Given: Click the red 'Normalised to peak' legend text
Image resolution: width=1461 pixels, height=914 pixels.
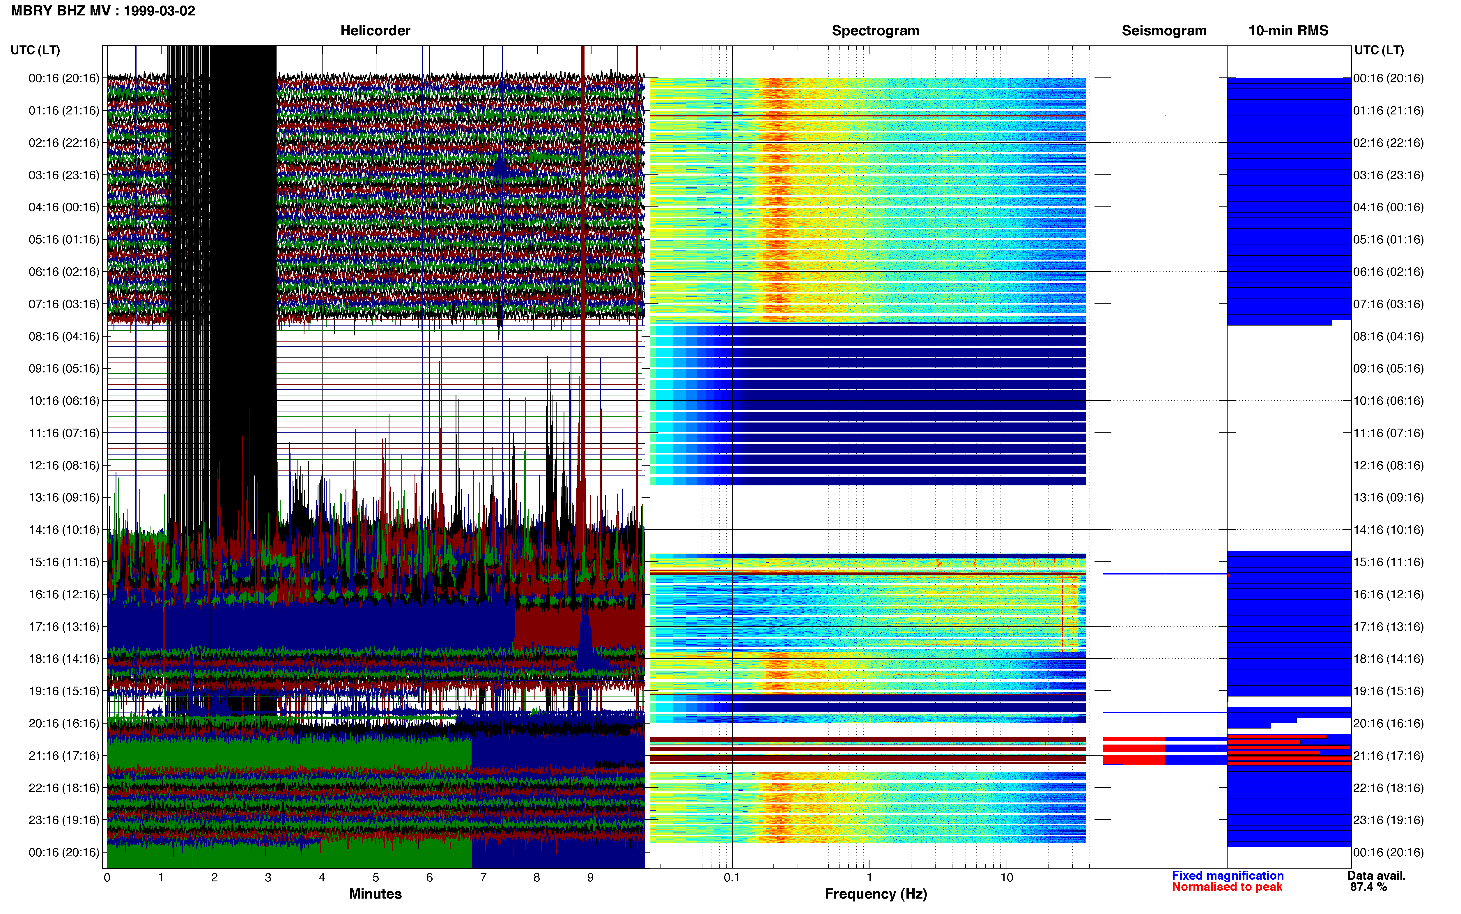Looking at the screenshot, I should [1227, 887].
